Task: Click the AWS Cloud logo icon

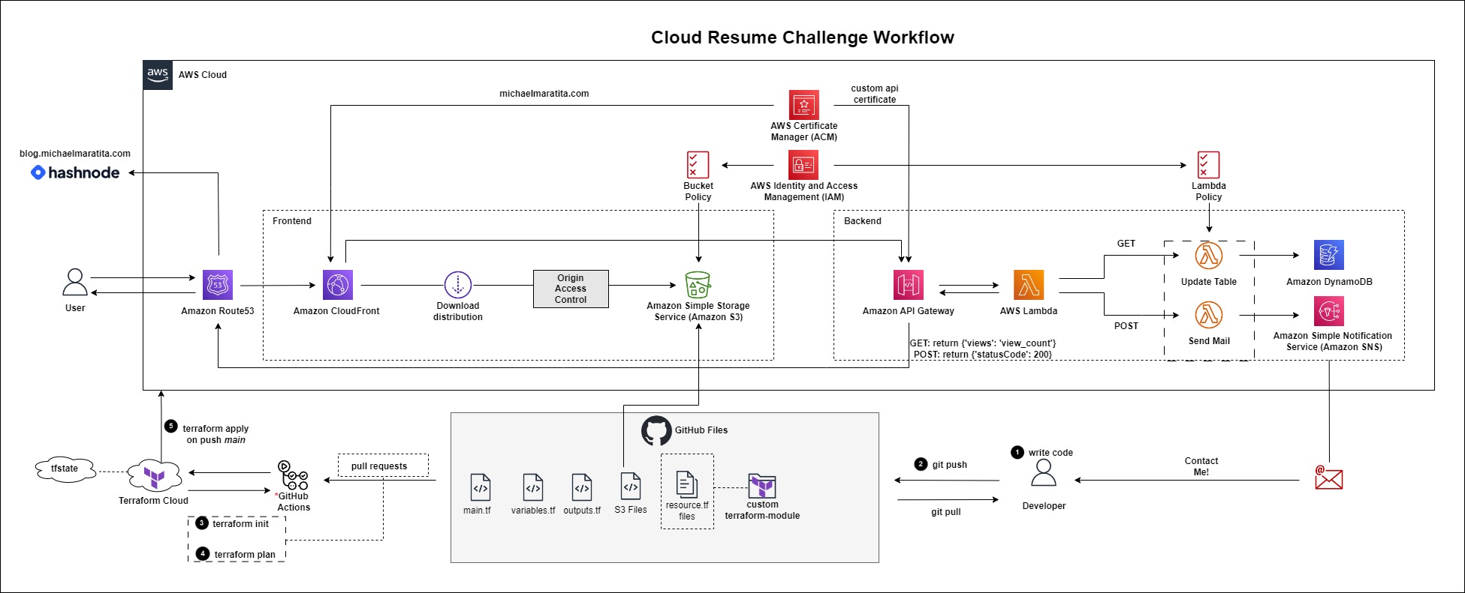Action: pos(158,75)
